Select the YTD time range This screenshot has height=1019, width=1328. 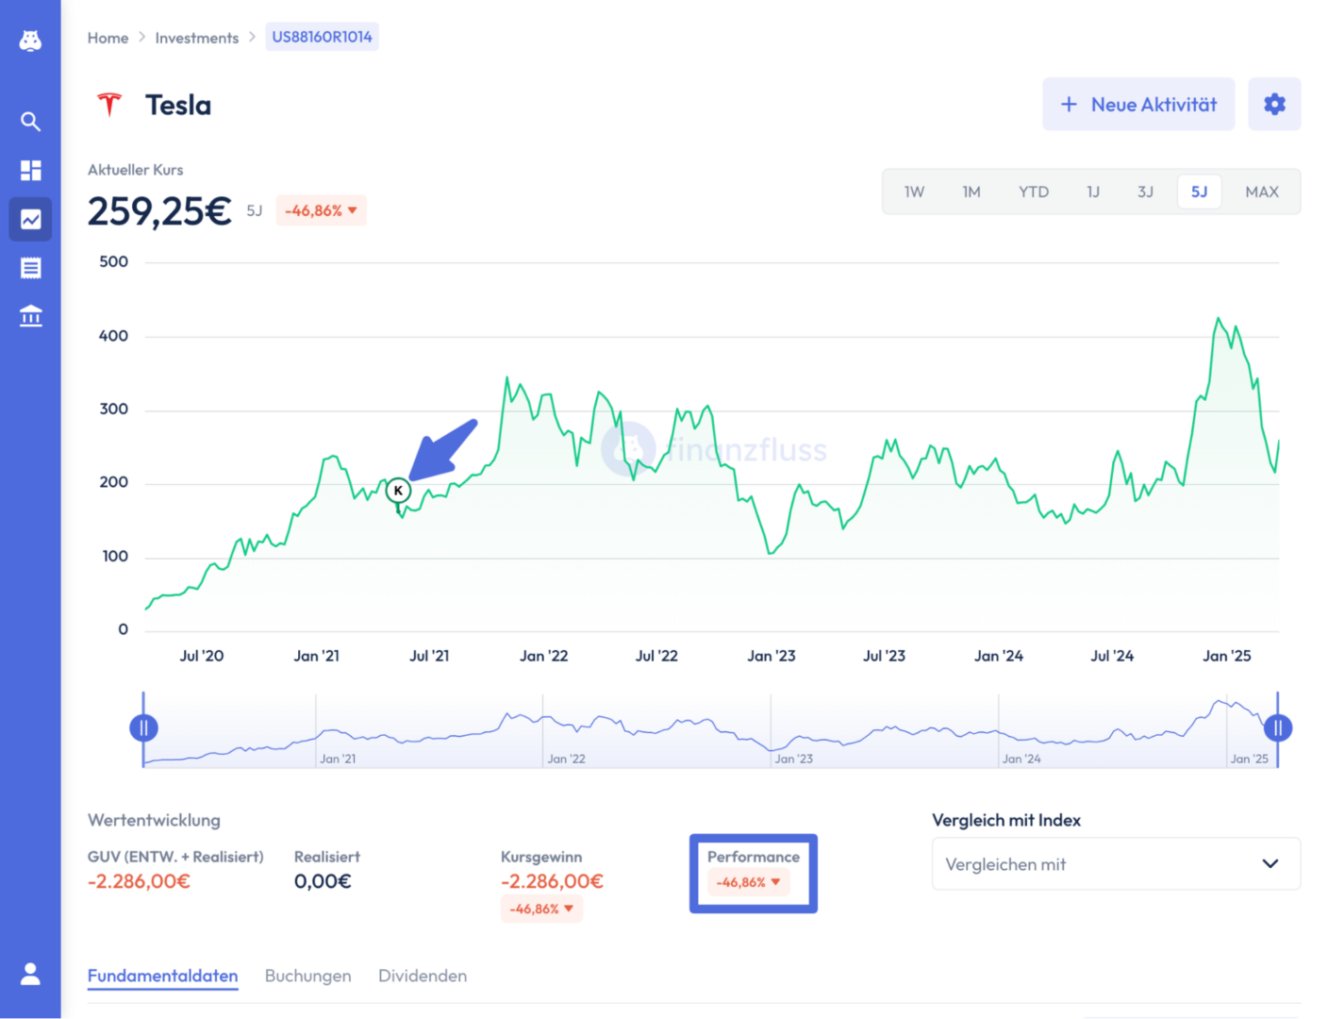point(1034,192)
